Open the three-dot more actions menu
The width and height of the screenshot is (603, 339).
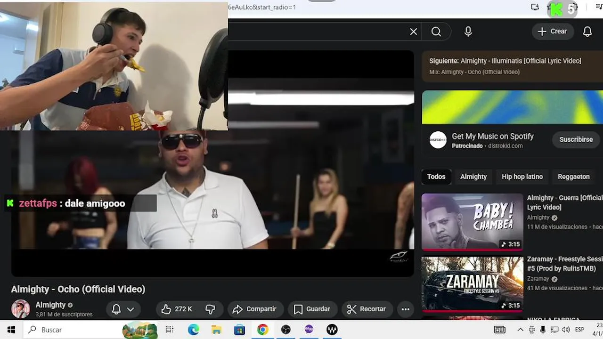coord(405,309)
